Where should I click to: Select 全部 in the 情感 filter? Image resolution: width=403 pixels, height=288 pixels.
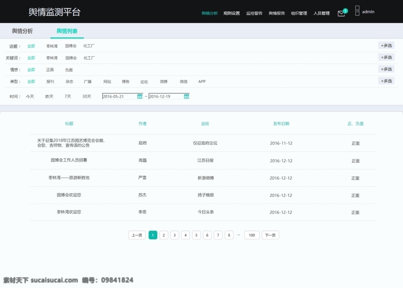point(31,70)
